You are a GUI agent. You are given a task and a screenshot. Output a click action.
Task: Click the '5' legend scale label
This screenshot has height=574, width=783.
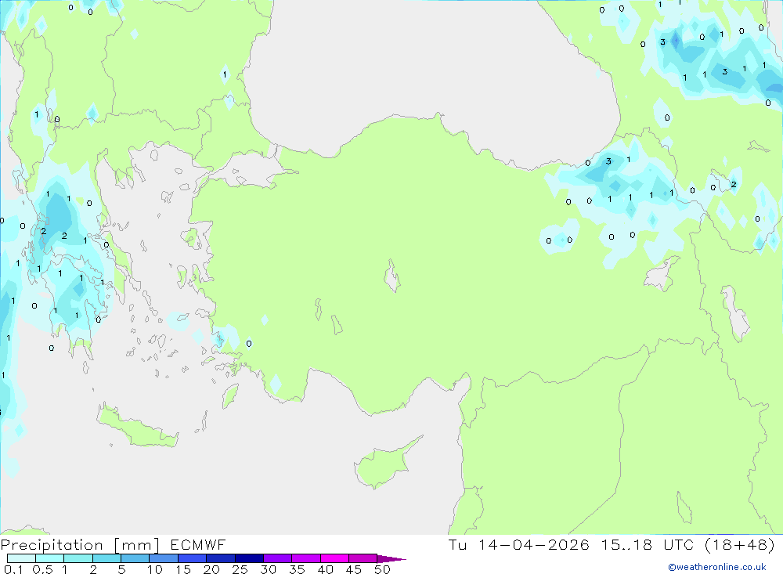tap(121, 569)
